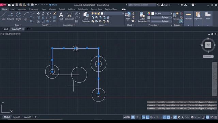Open the lineweight ByLayer dropdown

click(x=162, y=17)
